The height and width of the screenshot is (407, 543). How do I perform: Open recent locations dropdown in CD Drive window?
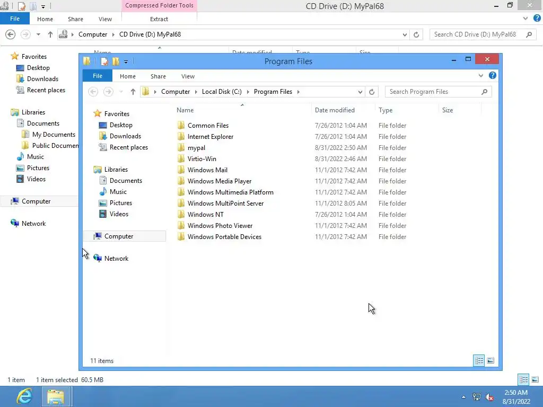(38, 34)
